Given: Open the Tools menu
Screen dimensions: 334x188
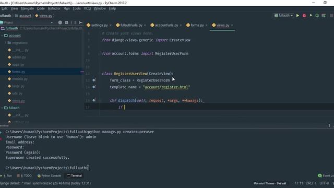Looking at the screenshot, I should pyautogui.click(x=77, y=8).
